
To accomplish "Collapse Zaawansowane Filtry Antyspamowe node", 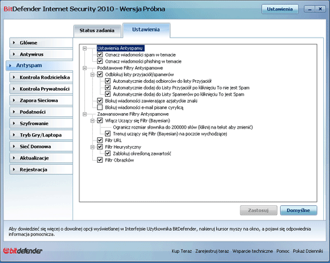I will pyautogui.click(x=85, y=114).
